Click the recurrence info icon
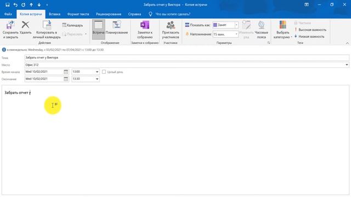Image resolution: width=351 pixels, height=197 pixels. click(4, 50)
